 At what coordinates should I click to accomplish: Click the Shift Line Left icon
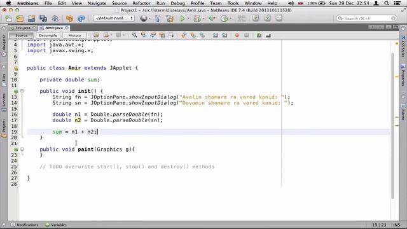tap(215, 35)
